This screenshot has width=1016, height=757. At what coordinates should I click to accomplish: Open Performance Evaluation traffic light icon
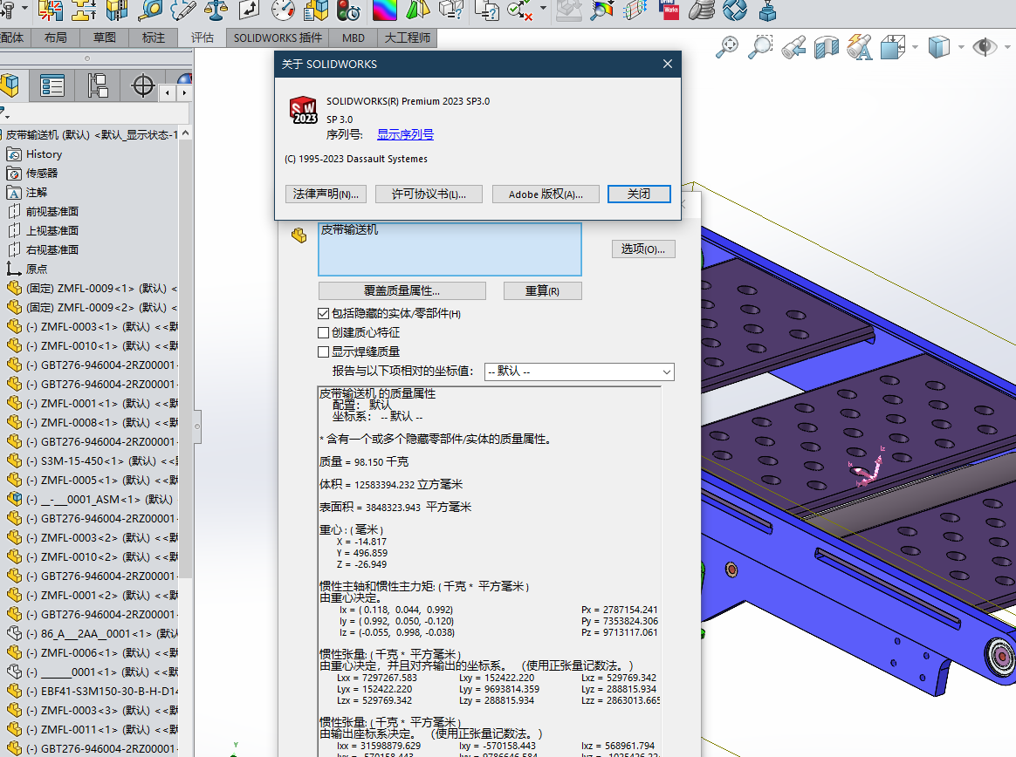348,10
